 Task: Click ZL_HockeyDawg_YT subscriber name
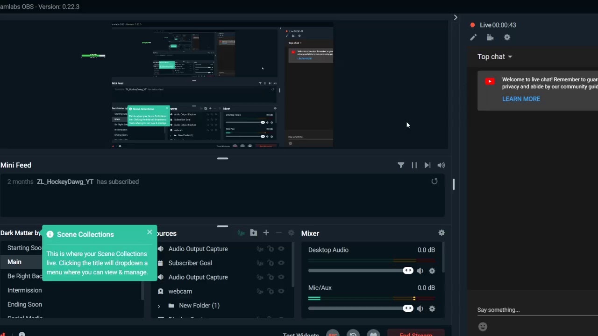[x=65, y=182]
